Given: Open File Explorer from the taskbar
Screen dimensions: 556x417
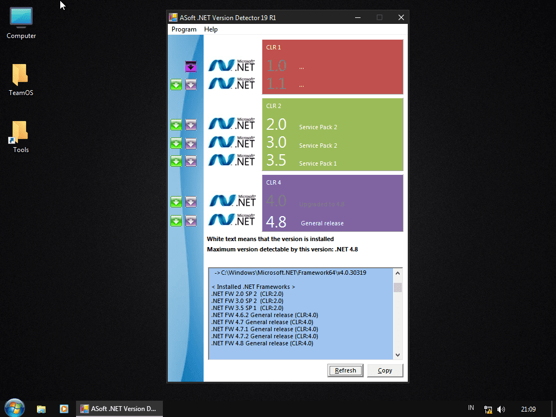Looking at the screenshot, I should point(41,409).
